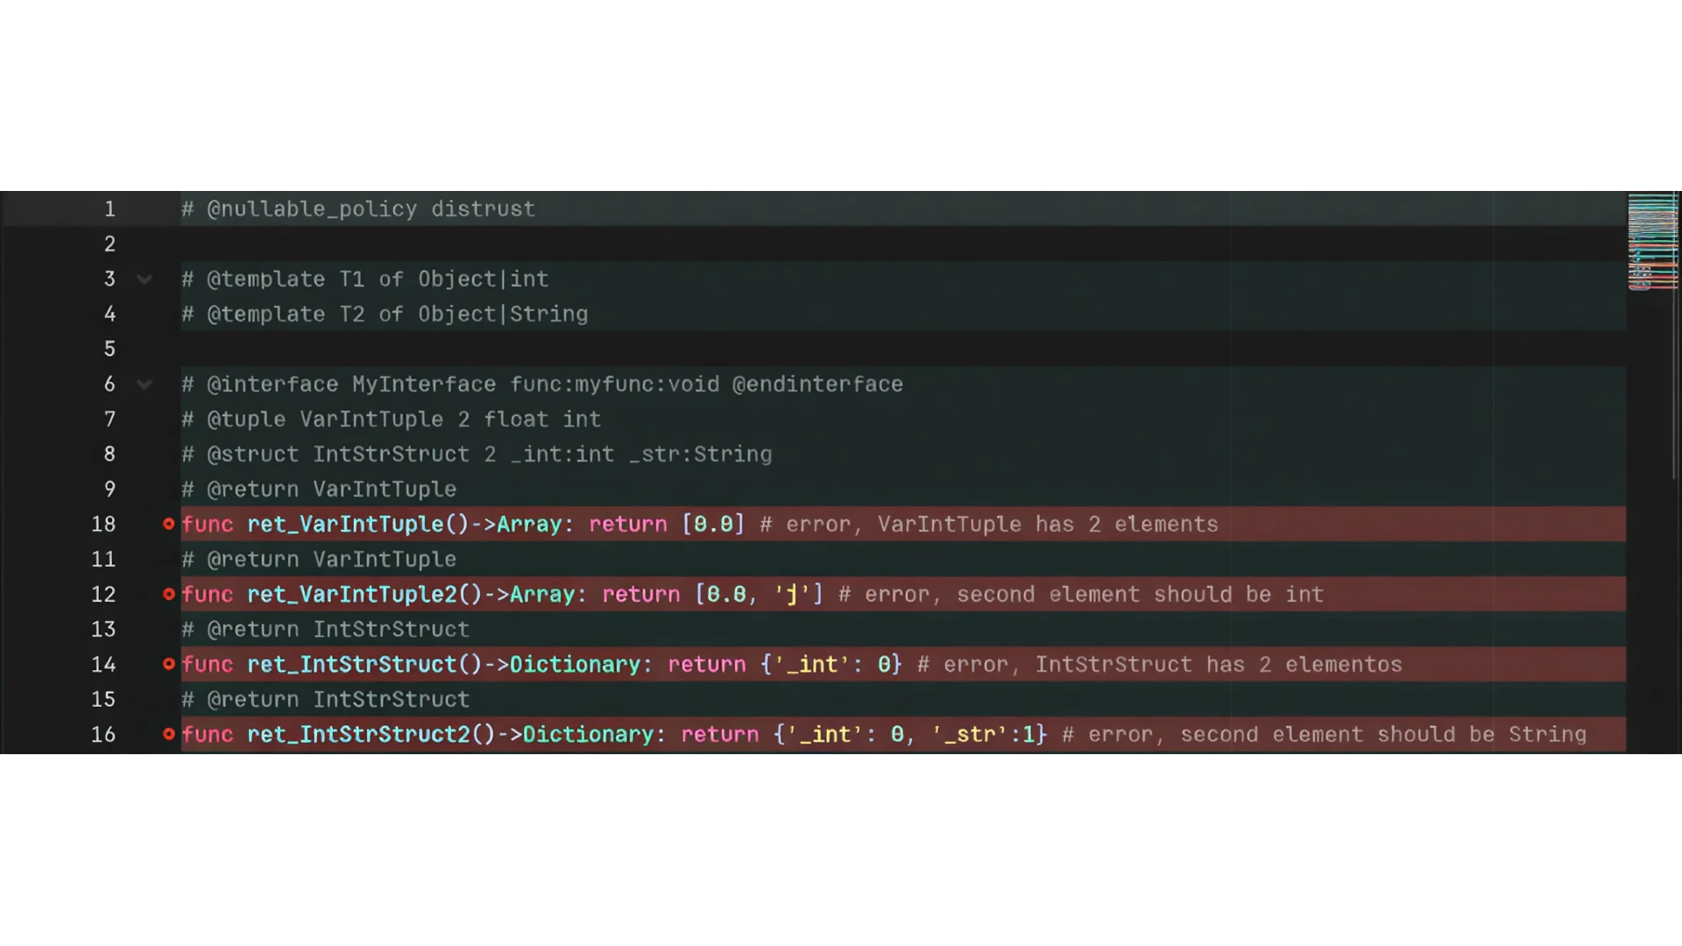
Task: Collapse the fold at @interface MyInterface line
Action: click(x=145, y=385)
